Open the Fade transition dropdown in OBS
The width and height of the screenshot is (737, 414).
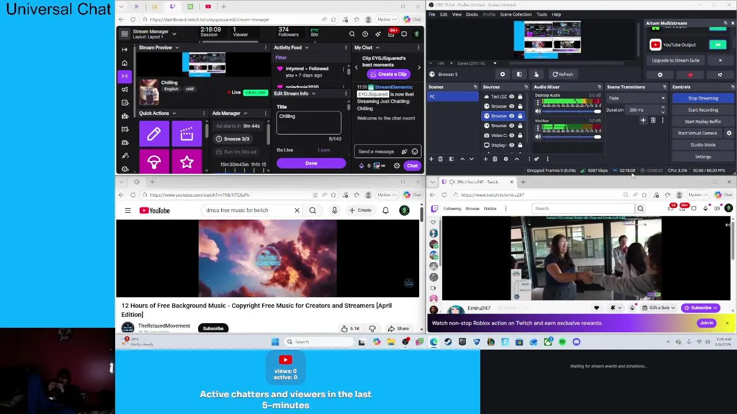coord(636,98)
